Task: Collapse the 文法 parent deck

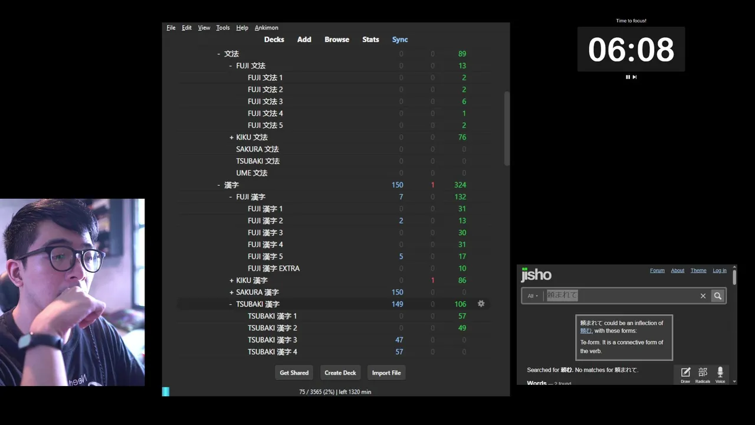Action: pos(218,54)
